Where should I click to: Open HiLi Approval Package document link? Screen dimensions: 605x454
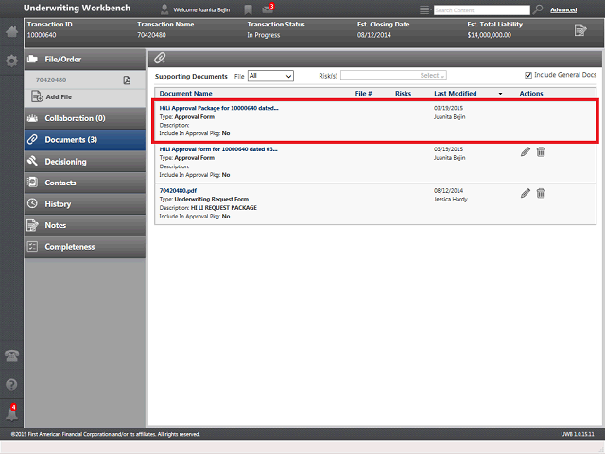[x=218, y=108]
